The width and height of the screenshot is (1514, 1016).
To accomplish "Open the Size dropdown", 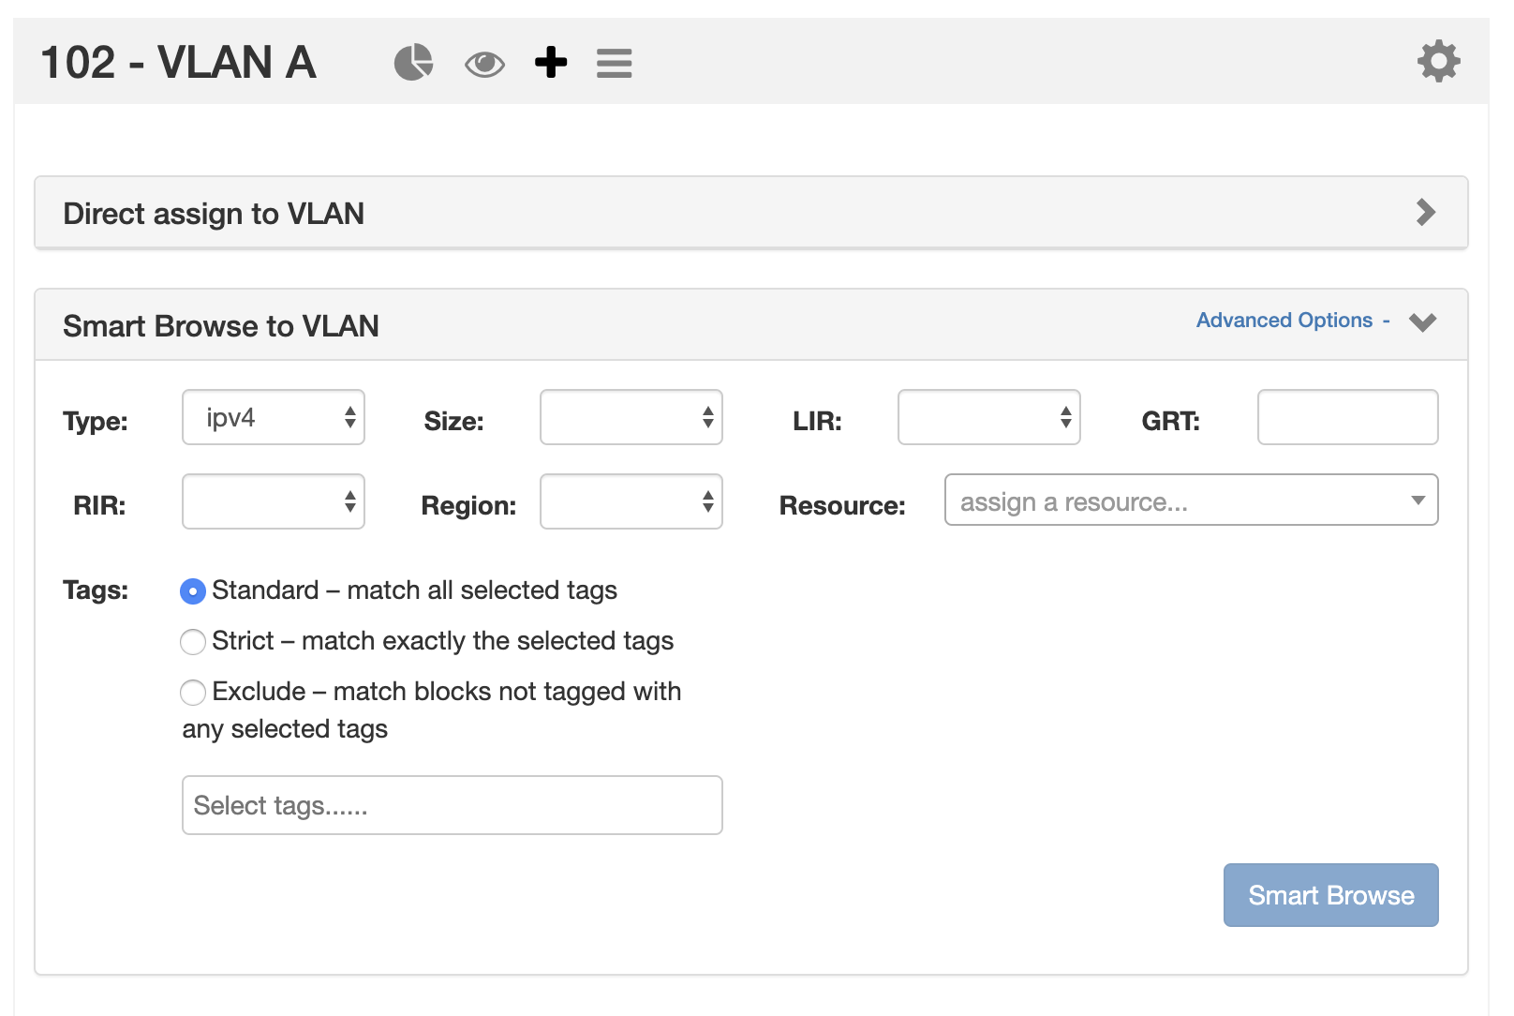I will coord(631,418).
